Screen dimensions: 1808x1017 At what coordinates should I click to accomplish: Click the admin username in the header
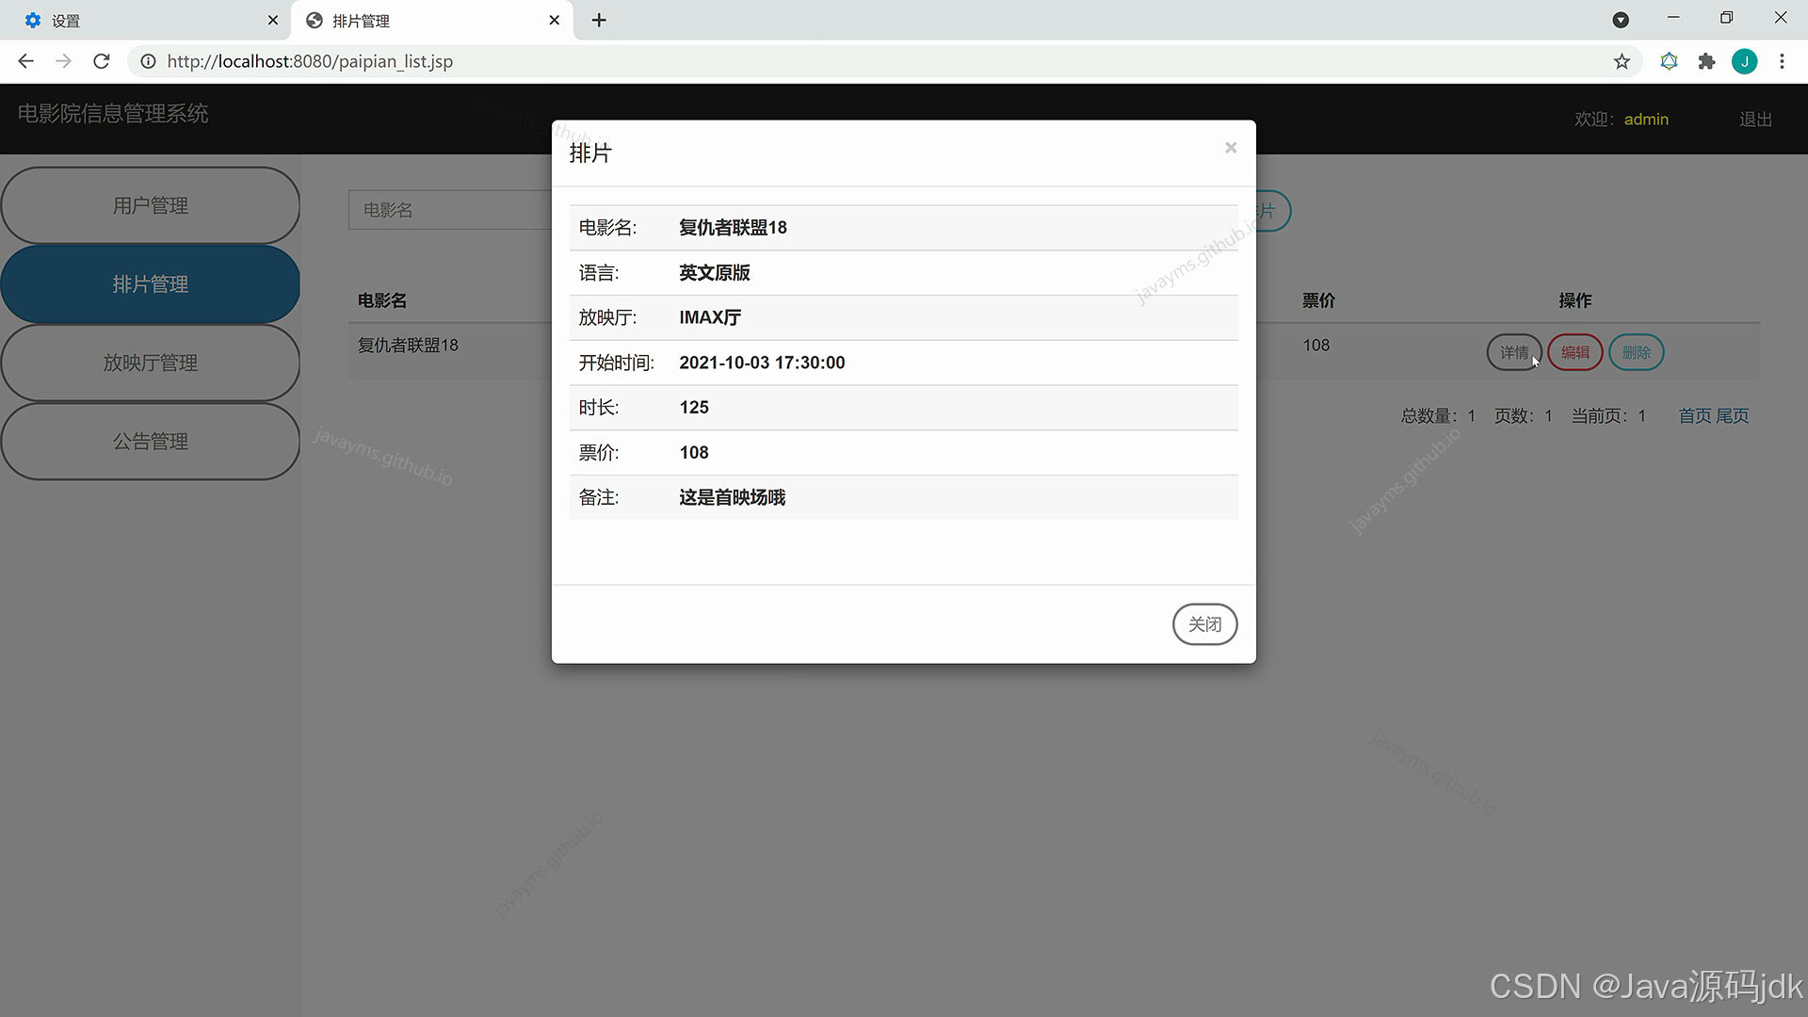coord(1646,120)
